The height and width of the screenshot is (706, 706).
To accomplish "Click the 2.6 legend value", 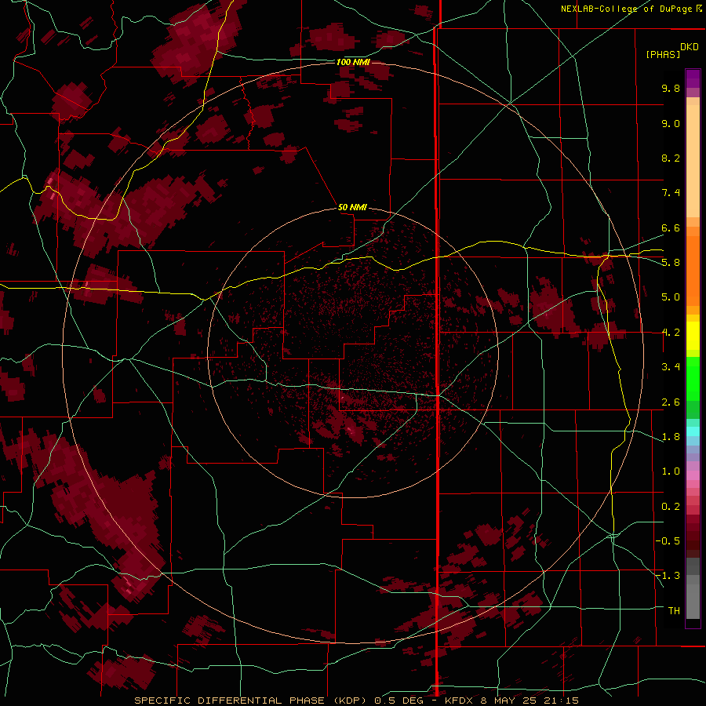I will (671, 402).
